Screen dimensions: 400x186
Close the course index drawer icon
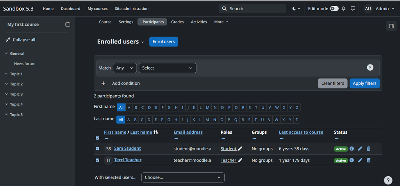pyautogui.click(x=68, y=25)
